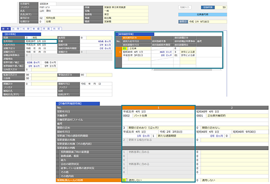Click the 在籍区分 value 在籍
The height and width of the screenshot is (184, 270).
tap(64, 22)
